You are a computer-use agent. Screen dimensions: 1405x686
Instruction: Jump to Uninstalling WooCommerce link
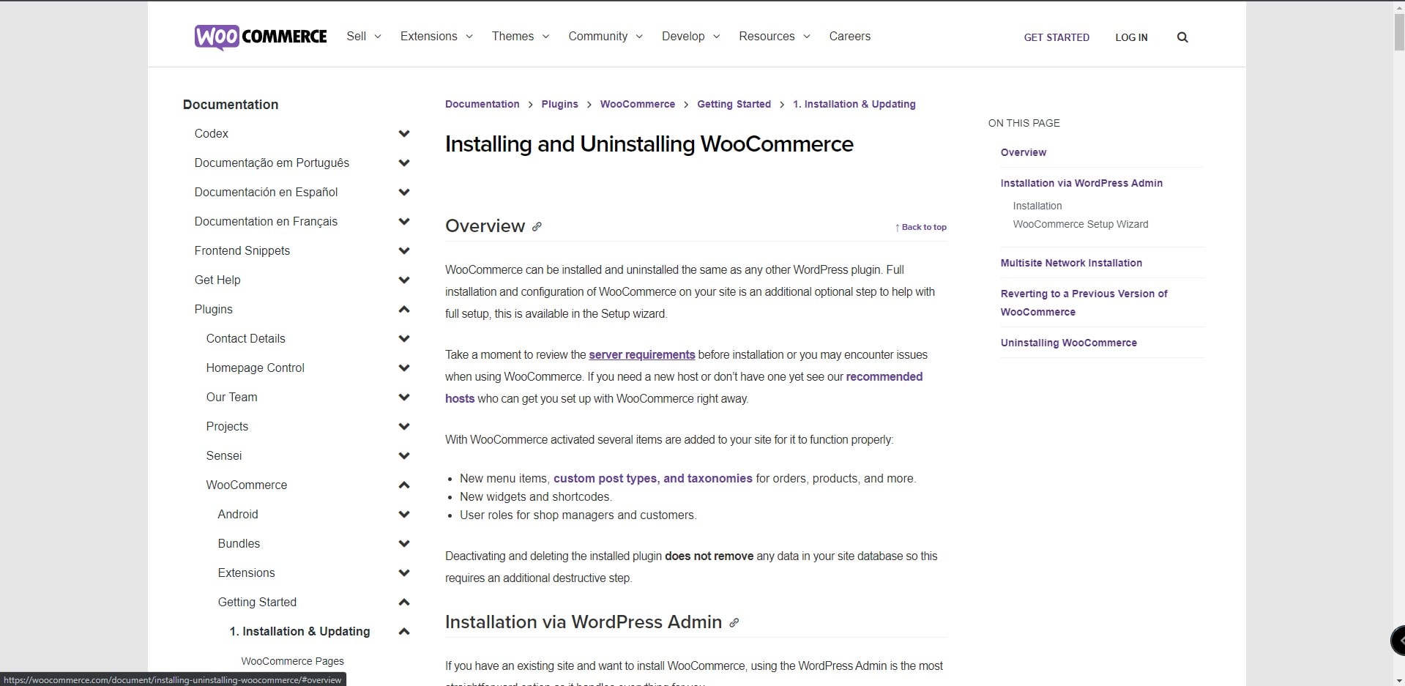coord(1069,343)
